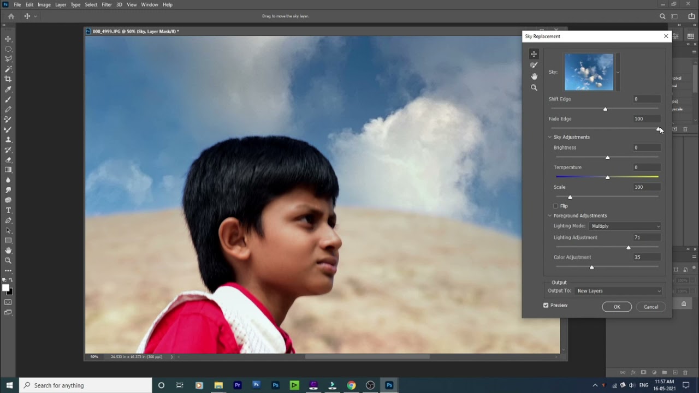This screenshot has width=699, height=393.
Task: Open the File menu
Action: point(17,4)
